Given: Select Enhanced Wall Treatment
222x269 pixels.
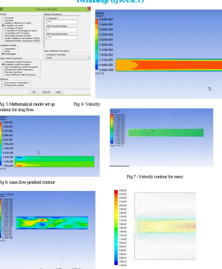Looking at the screenshot, I should pyautogui.click(x=3, y=70).
